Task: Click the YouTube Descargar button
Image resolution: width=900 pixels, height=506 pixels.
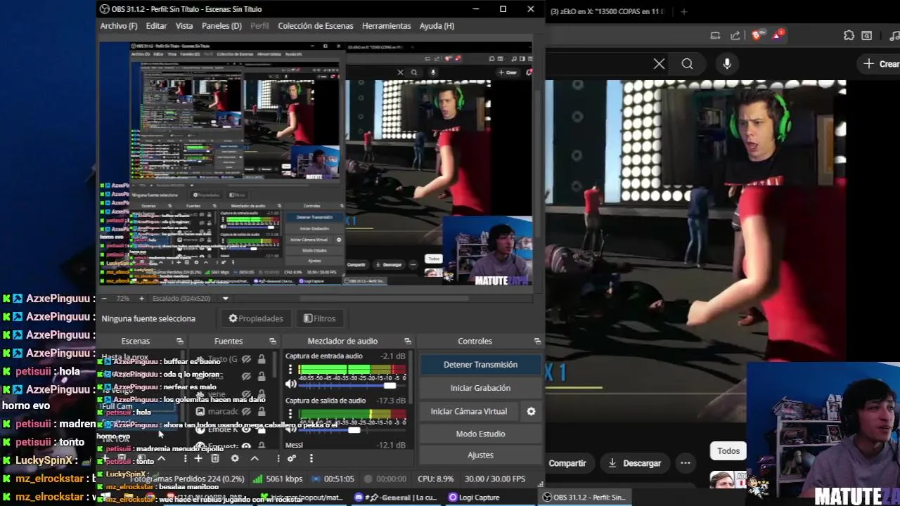Action: (635, 463)
